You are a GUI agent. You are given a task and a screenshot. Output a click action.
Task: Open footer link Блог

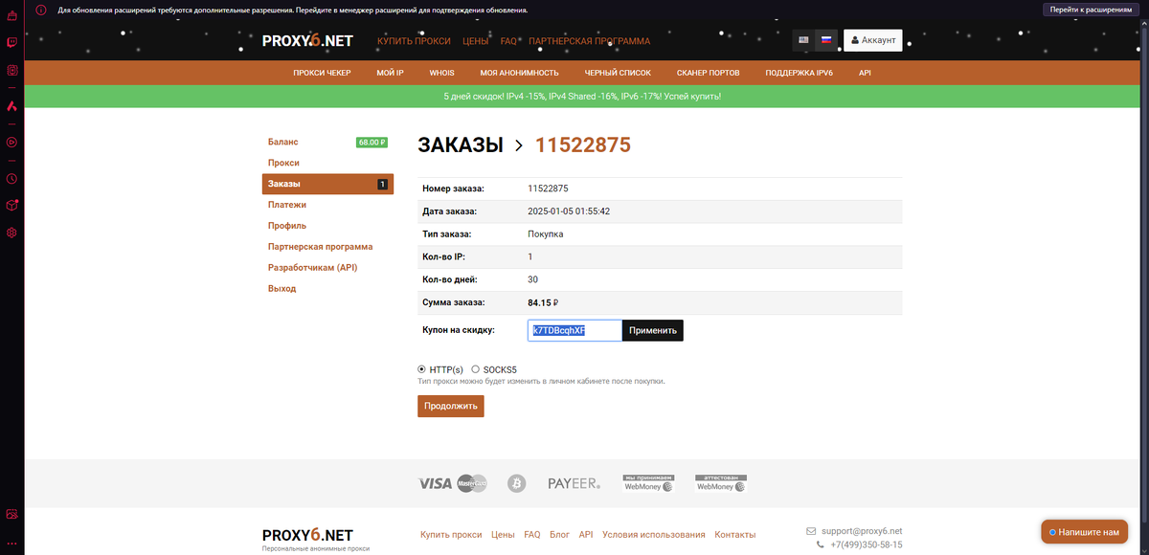[x=560, y=535]
